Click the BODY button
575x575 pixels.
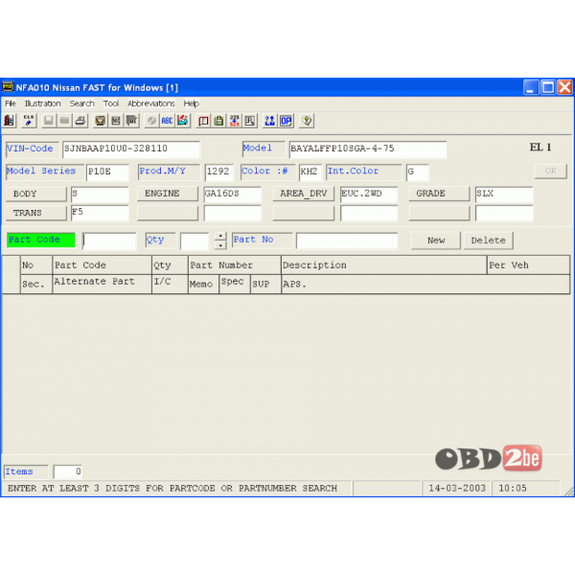click(x=36, y=194)
